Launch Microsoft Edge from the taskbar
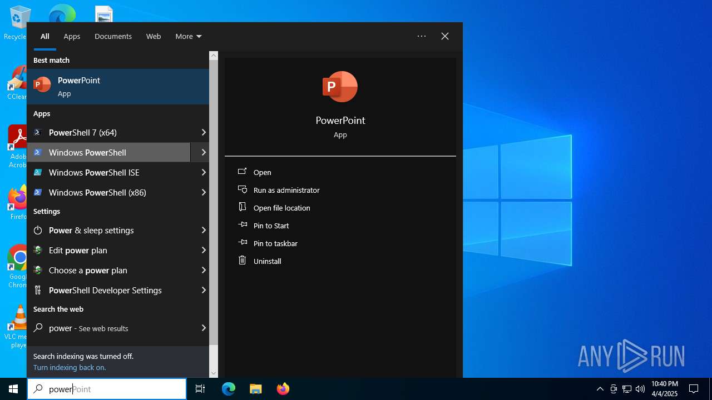This screenshot has width=712, height=400. (x=229, y=389)
